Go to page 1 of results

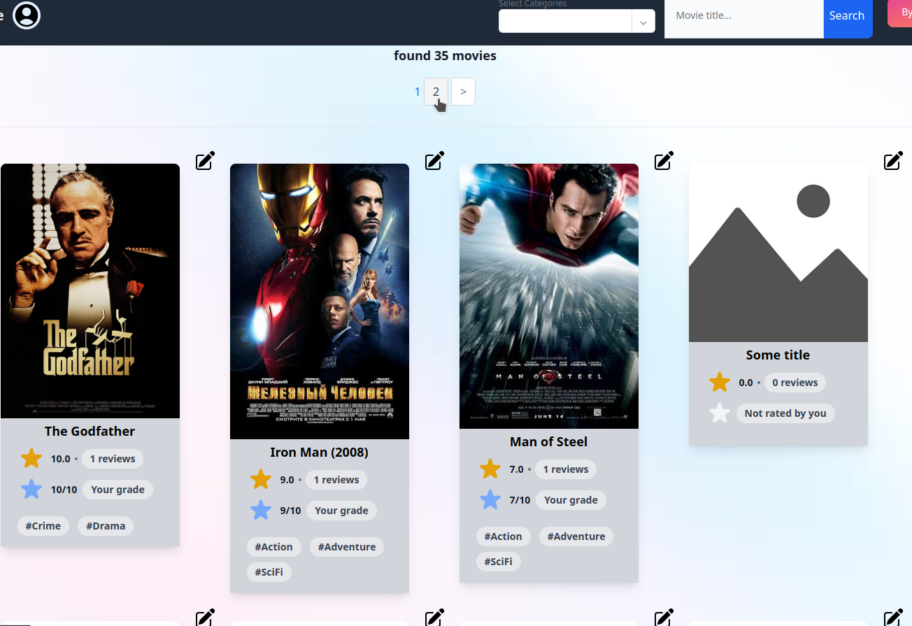click(x=418, y=92)
